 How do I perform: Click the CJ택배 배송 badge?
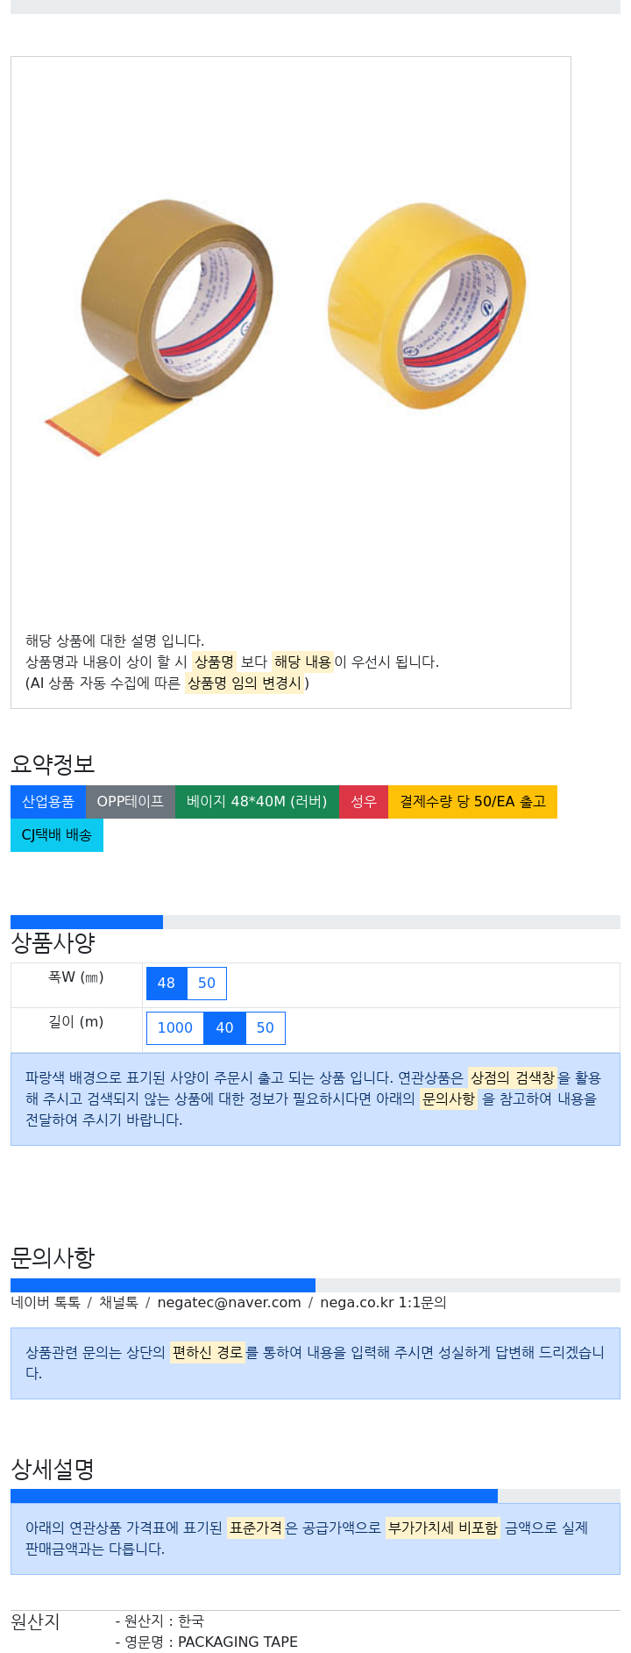pos(57,835)
